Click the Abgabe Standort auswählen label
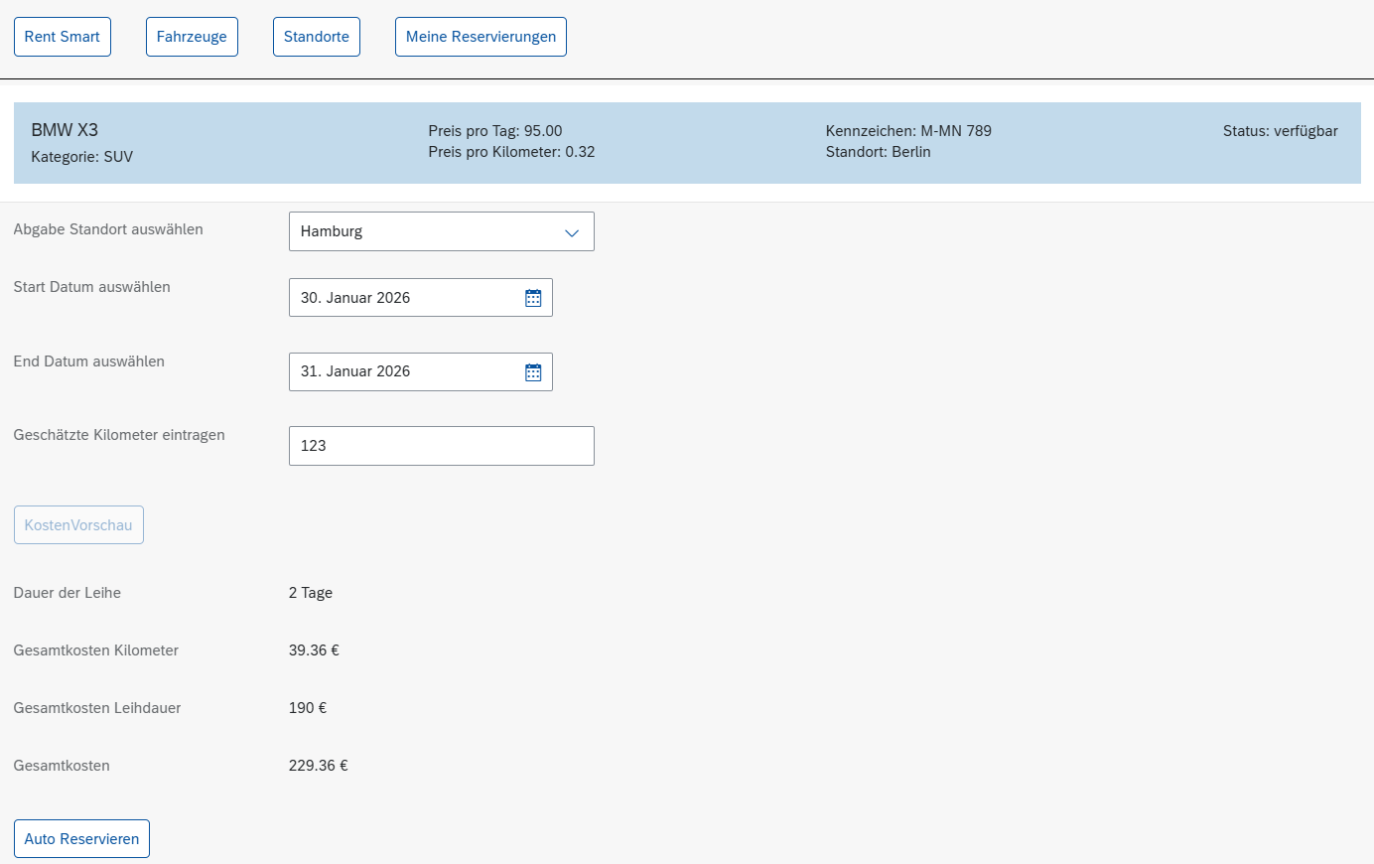The height and width of the screenshot is (864, 1374). 108,229
